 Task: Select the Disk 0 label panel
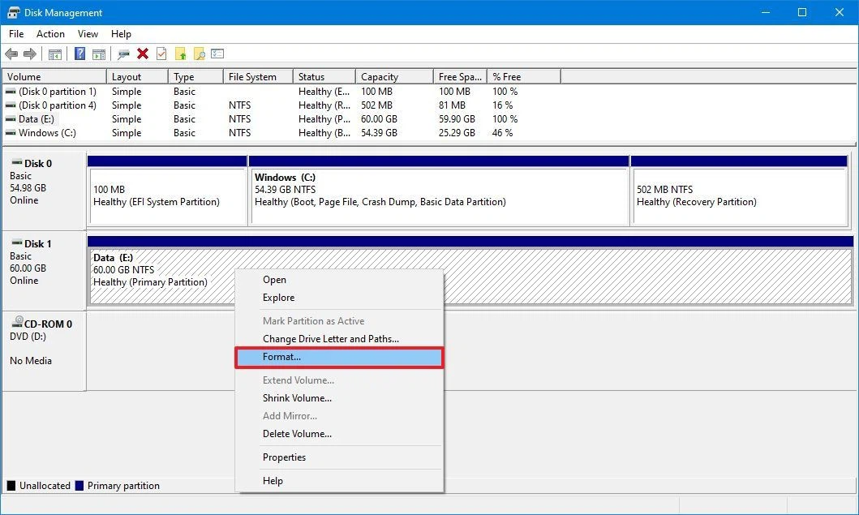point(44,188)
